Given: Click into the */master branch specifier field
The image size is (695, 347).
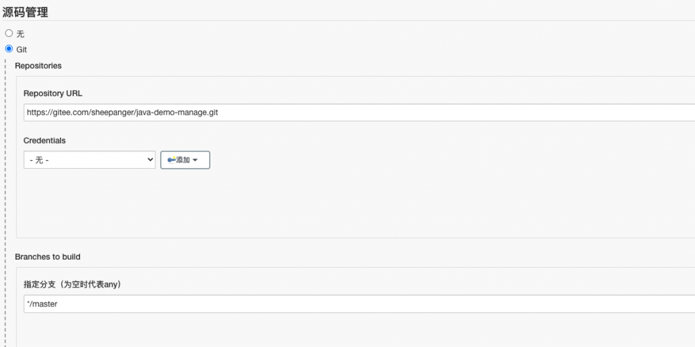Looking at the screenshot, I should (359, 304).
